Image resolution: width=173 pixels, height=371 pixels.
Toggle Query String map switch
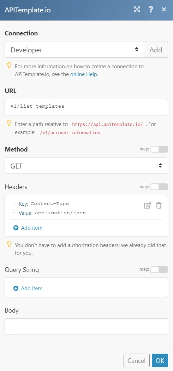pos(159,269)
